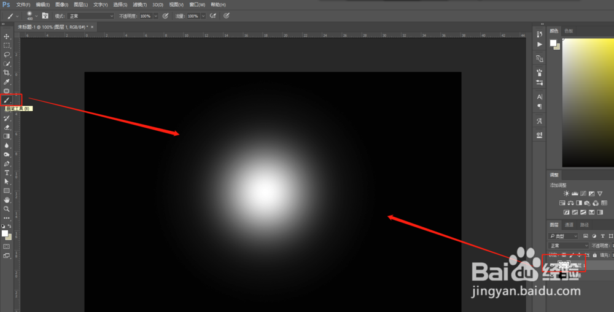
Task: Open the brush mode 正常 dropdown
Action: [x=91, y=16]
